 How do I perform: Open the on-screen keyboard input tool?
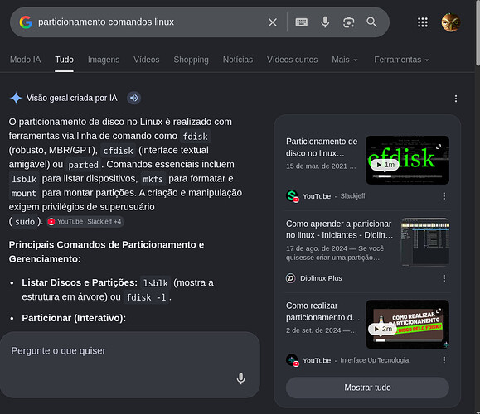[301, 22]
